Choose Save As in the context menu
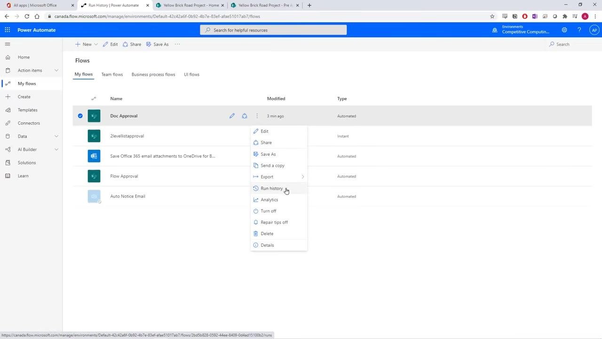The image size is (602, 339). coord(279,154)
